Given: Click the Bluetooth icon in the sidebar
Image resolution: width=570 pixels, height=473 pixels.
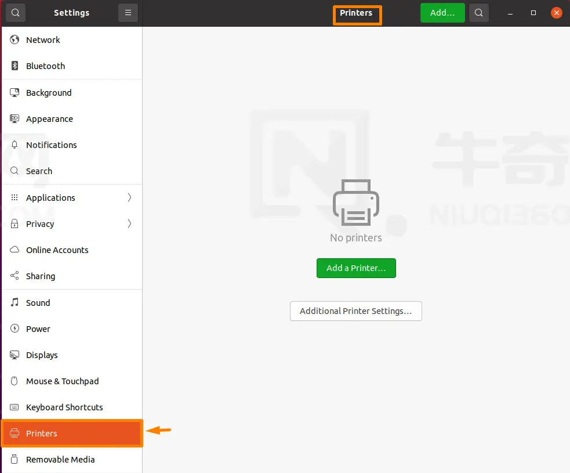Looking at the screenshot, I should (x=14, y=66).
